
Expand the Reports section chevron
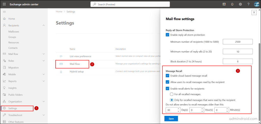[44, 81]
